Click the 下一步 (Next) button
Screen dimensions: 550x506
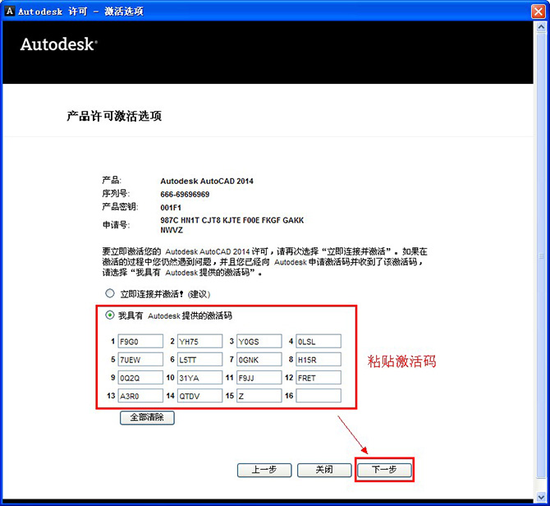[384, 470]
